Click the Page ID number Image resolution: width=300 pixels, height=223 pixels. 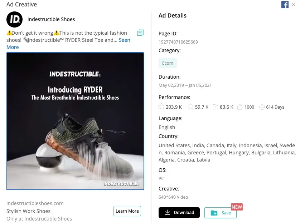(178, 42)
